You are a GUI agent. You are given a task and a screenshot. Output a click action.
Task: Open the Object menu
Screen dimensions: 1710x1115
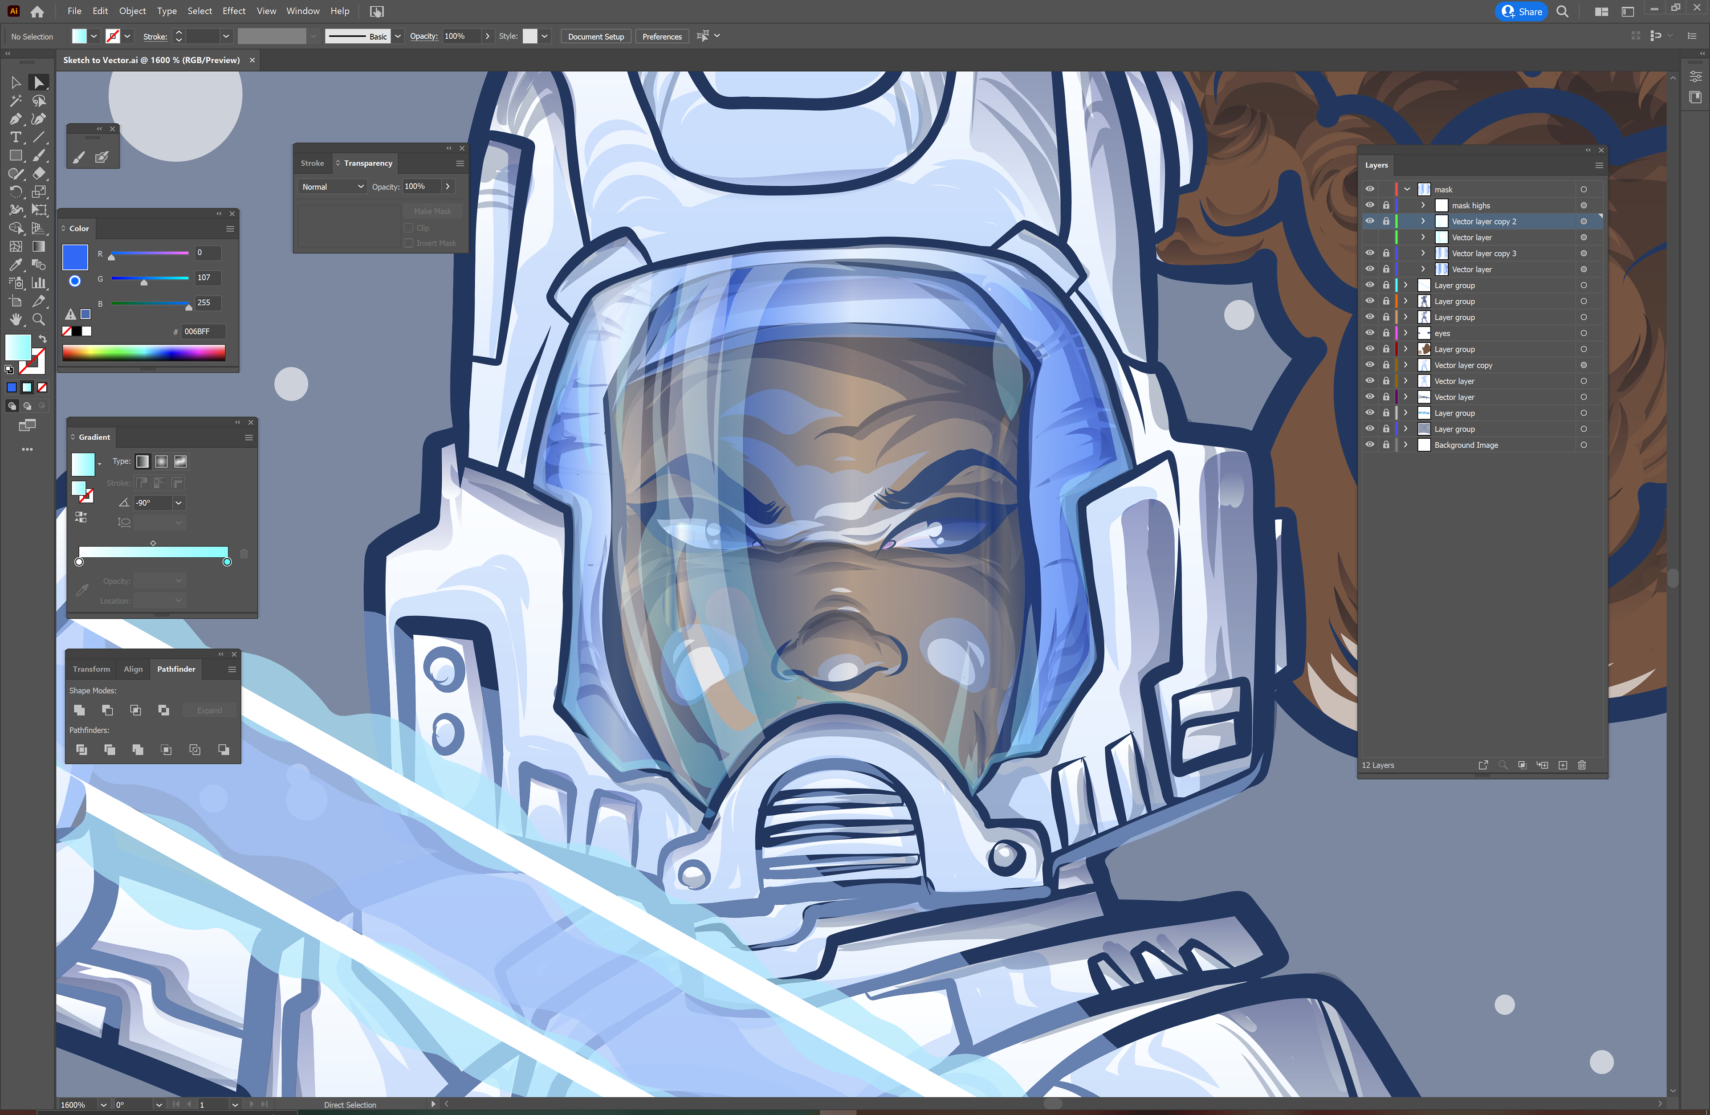click(x=132, y=11)
